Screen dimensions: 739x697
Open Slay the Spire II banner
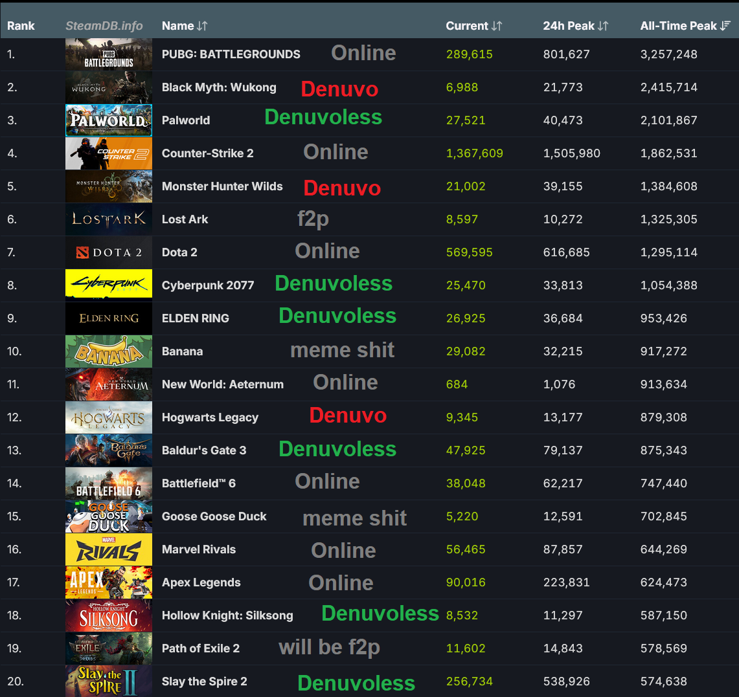[x=109, y=681]
